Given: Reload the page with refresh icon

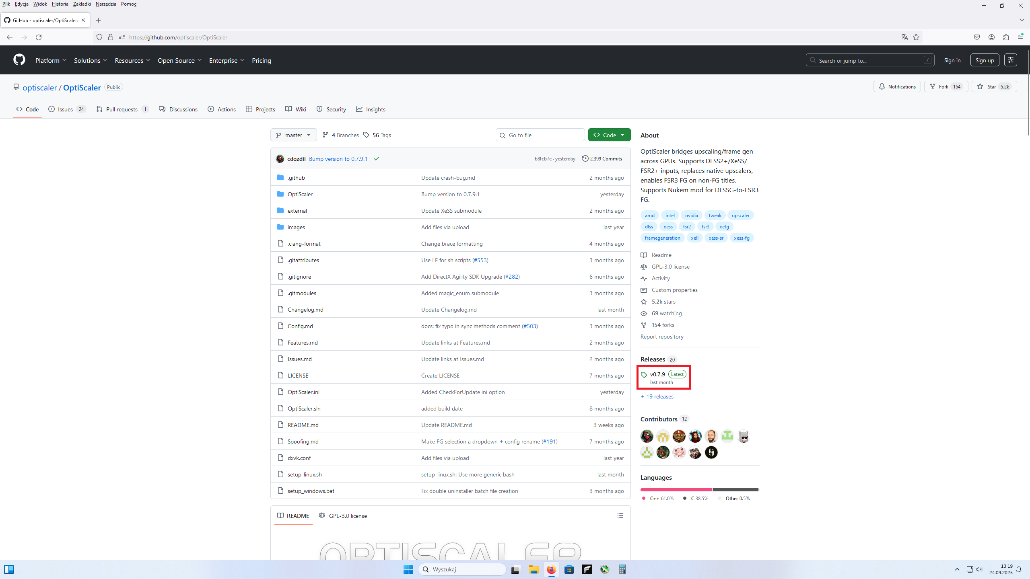Looking at the screenshot, I should [39, 37].
